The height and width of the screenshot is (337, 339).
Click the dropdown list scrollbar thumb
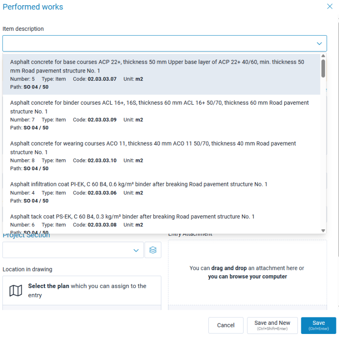pos(323,68)
